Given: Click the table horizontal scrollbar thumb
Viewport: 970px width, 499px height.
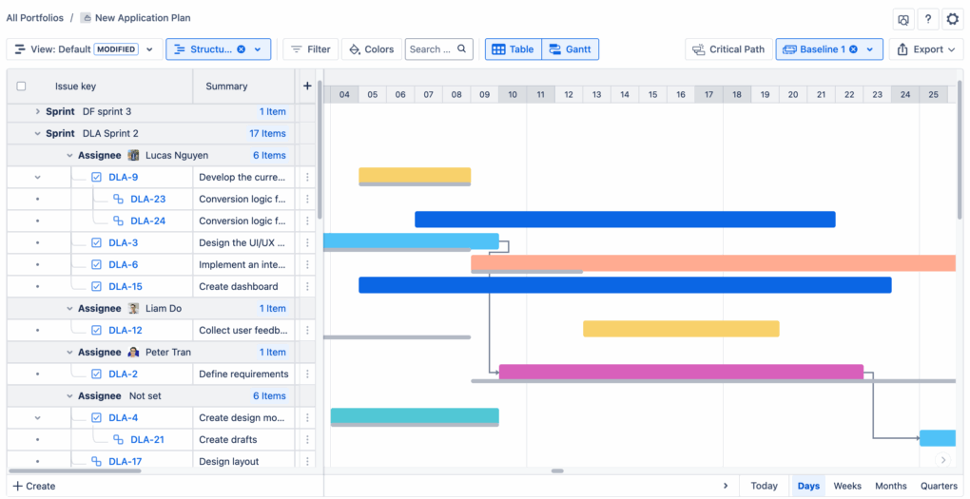Looking at the screenshot, I should tap(74, 471).
